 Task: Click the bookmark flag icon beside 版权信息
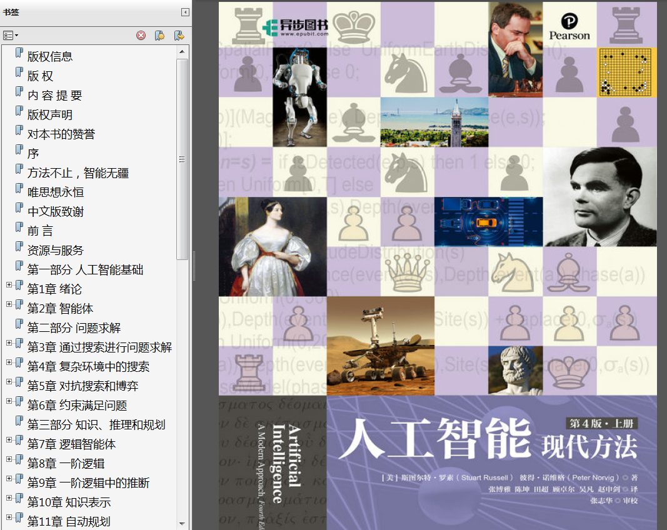pos(19,55)
